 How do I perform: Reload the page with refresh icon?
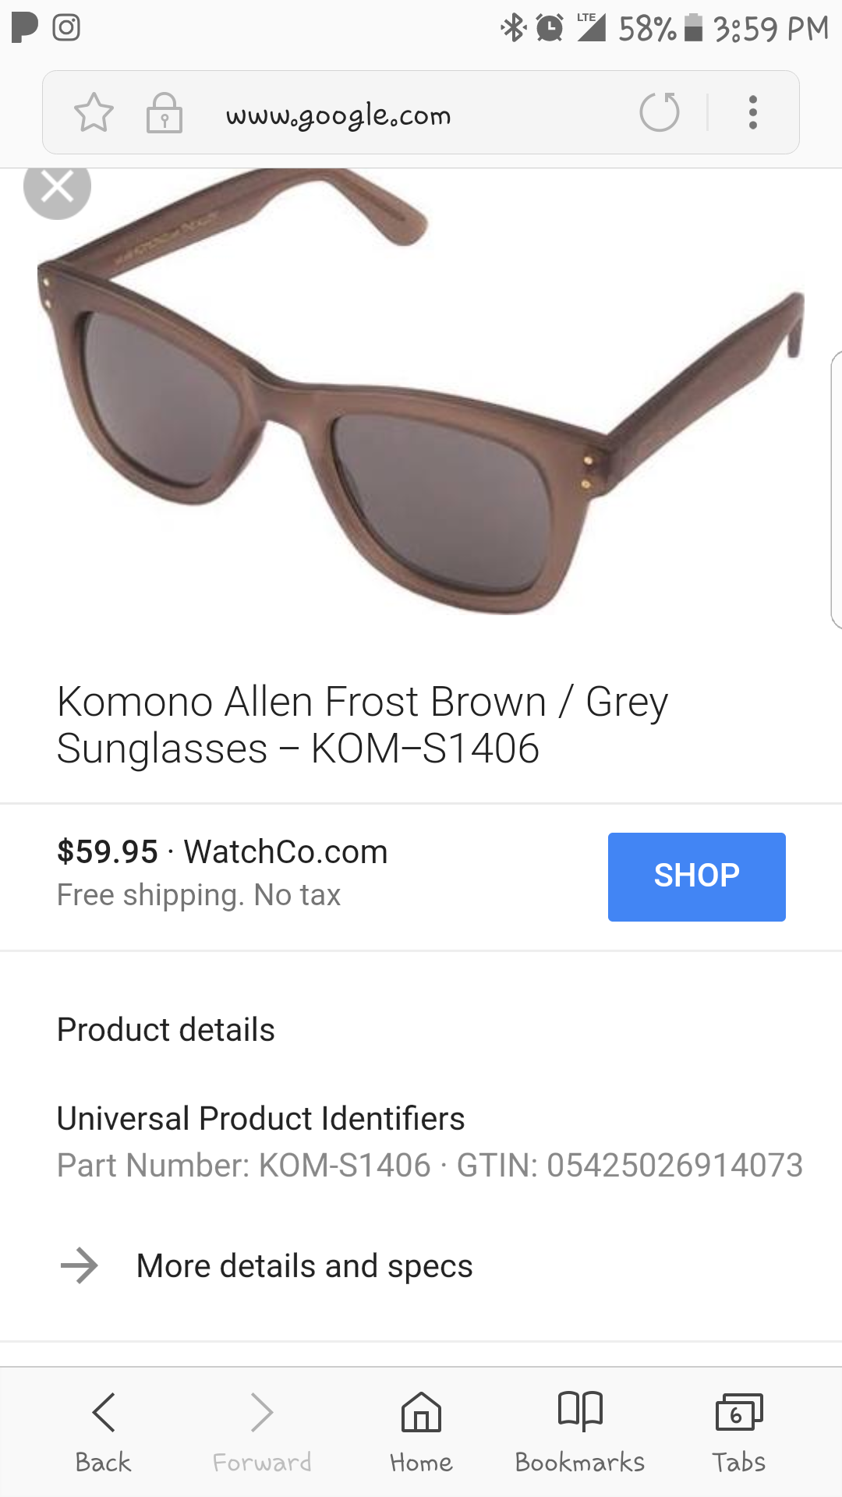660,111
